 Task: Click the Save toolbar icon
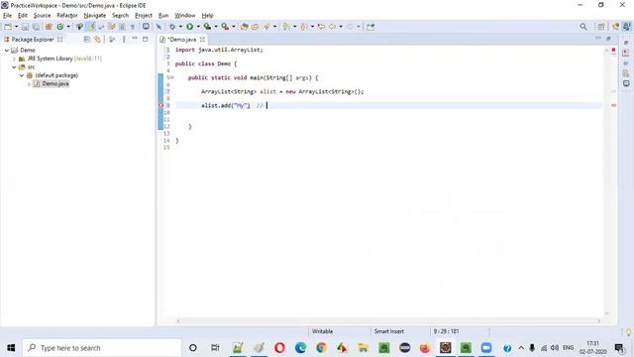coord(25,27)
